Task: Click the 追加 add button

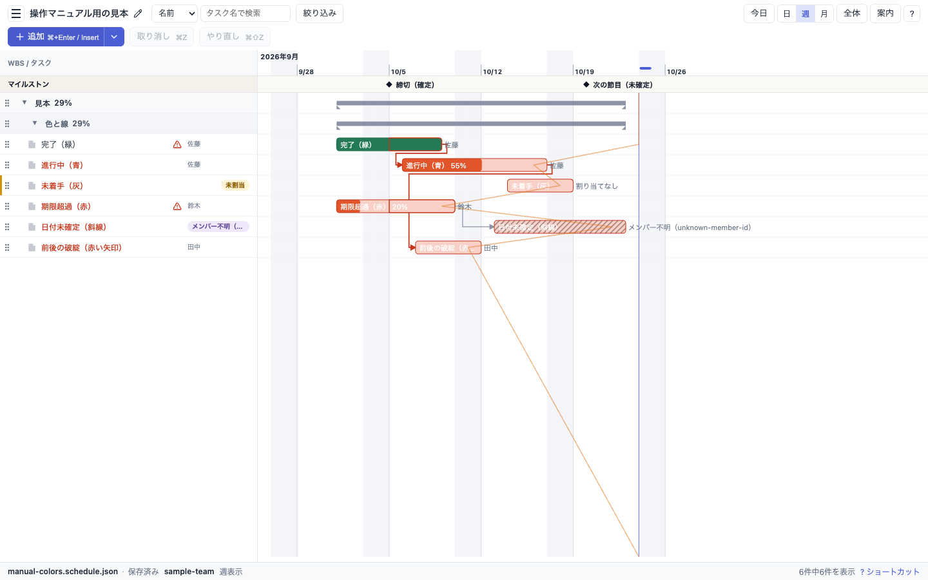Action: coord(56,37)
